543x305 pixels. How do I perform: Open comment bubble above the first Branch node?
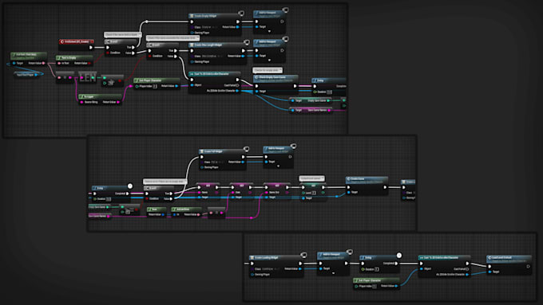123,34
